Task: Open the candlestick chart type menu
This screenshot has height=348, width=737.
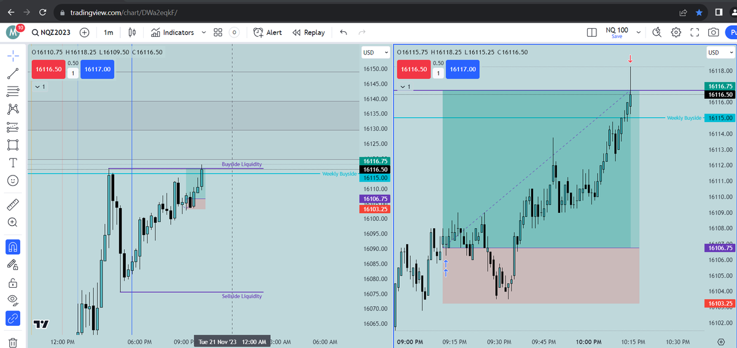Action: tap(132, 33)
